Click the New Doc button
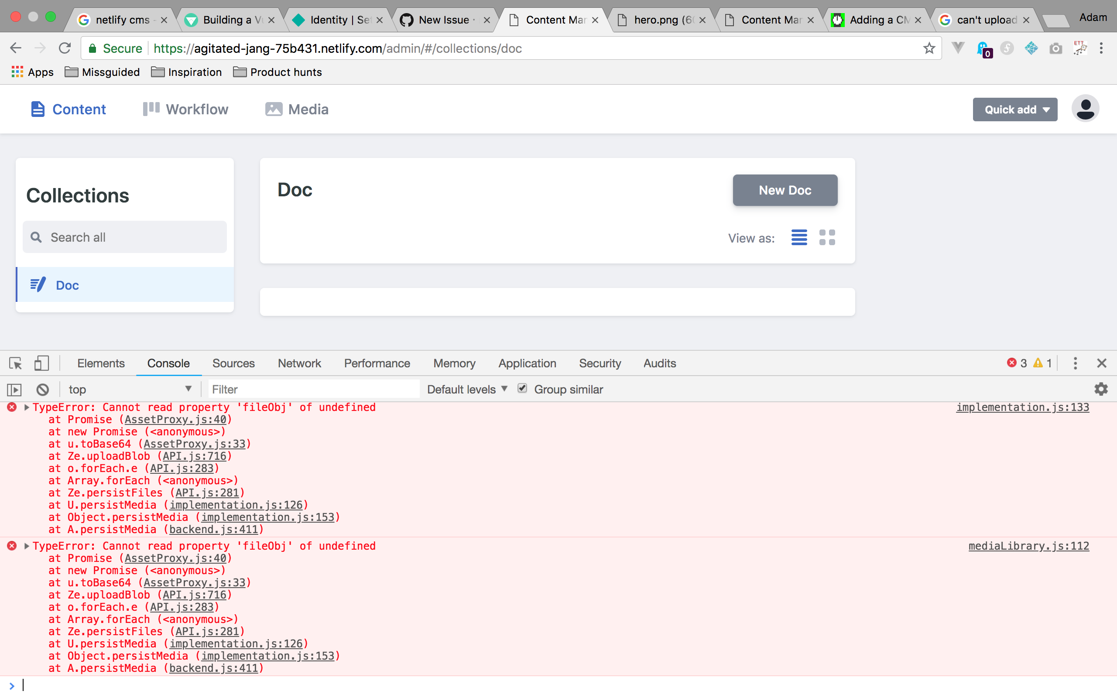 coord(785,190)
